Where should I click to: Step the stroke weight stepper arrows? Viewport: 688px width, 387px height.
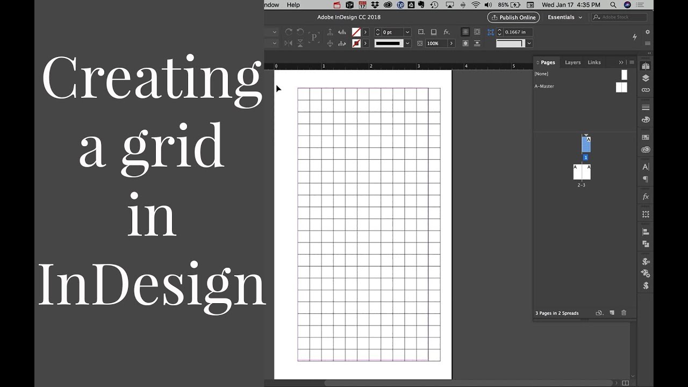[x=378, y=32]
